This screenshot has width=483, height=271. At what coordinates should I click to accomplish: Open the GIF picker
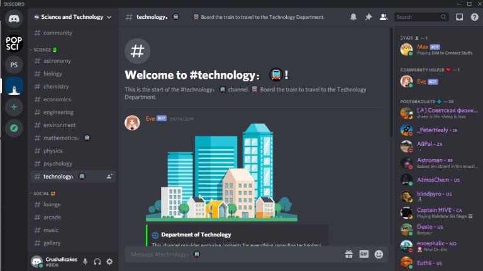coord(364,254)
